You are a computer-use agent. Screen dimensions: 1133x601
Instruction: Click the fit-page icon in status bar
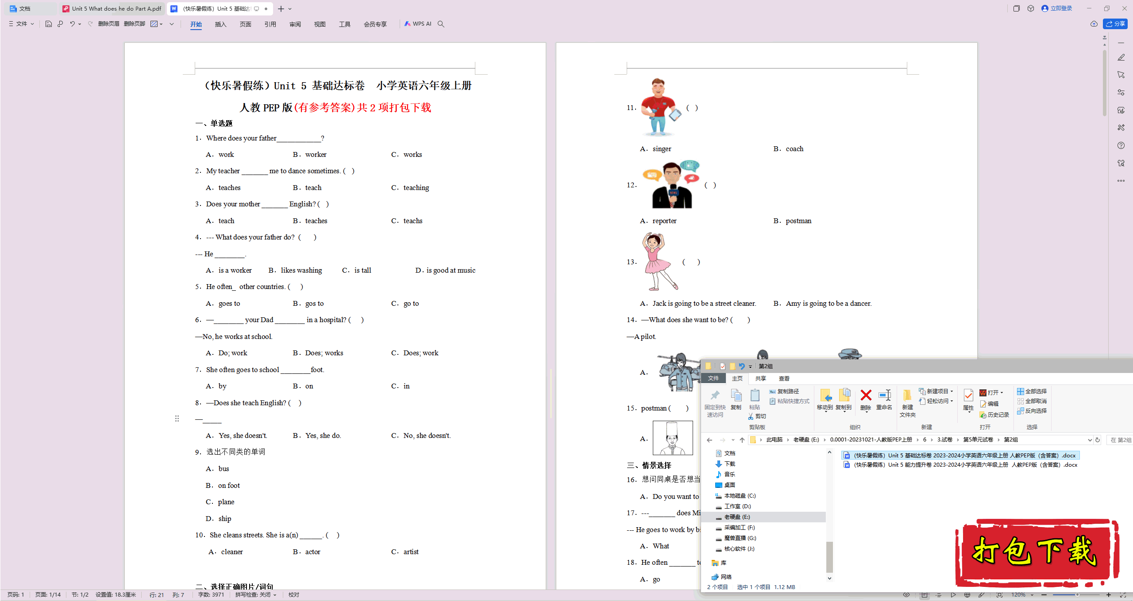(x=999, y=595)
